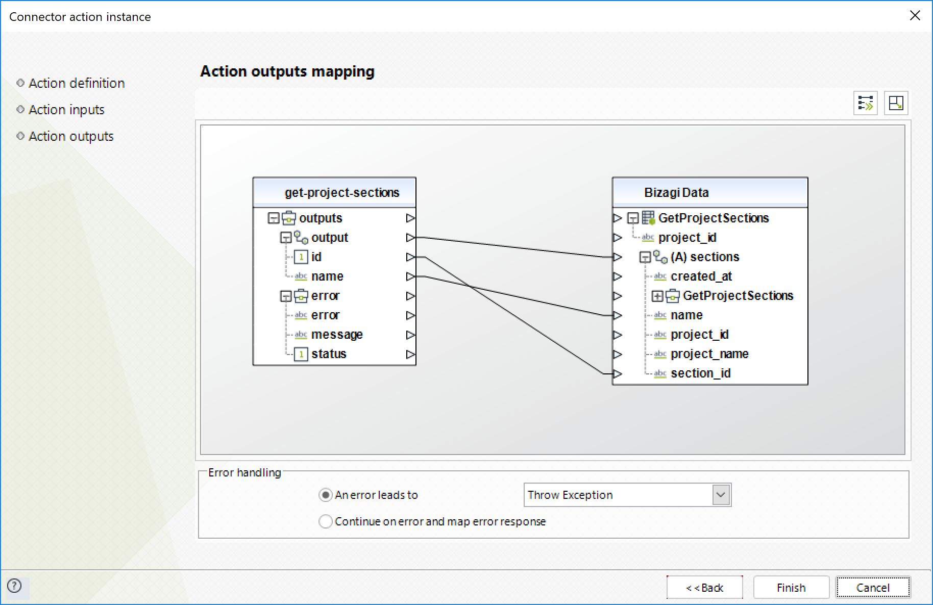Viewport: 933px width, 605px height.
Task: Click the output connector arrow of 'id'
Action: [x=410, y=257]
